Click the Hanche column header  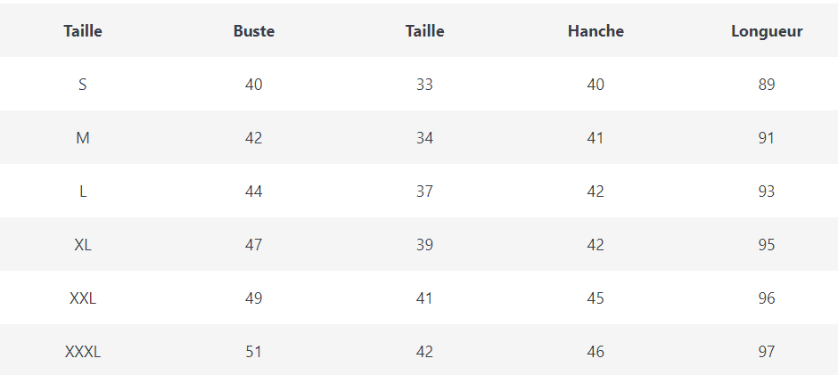(596, 31)
